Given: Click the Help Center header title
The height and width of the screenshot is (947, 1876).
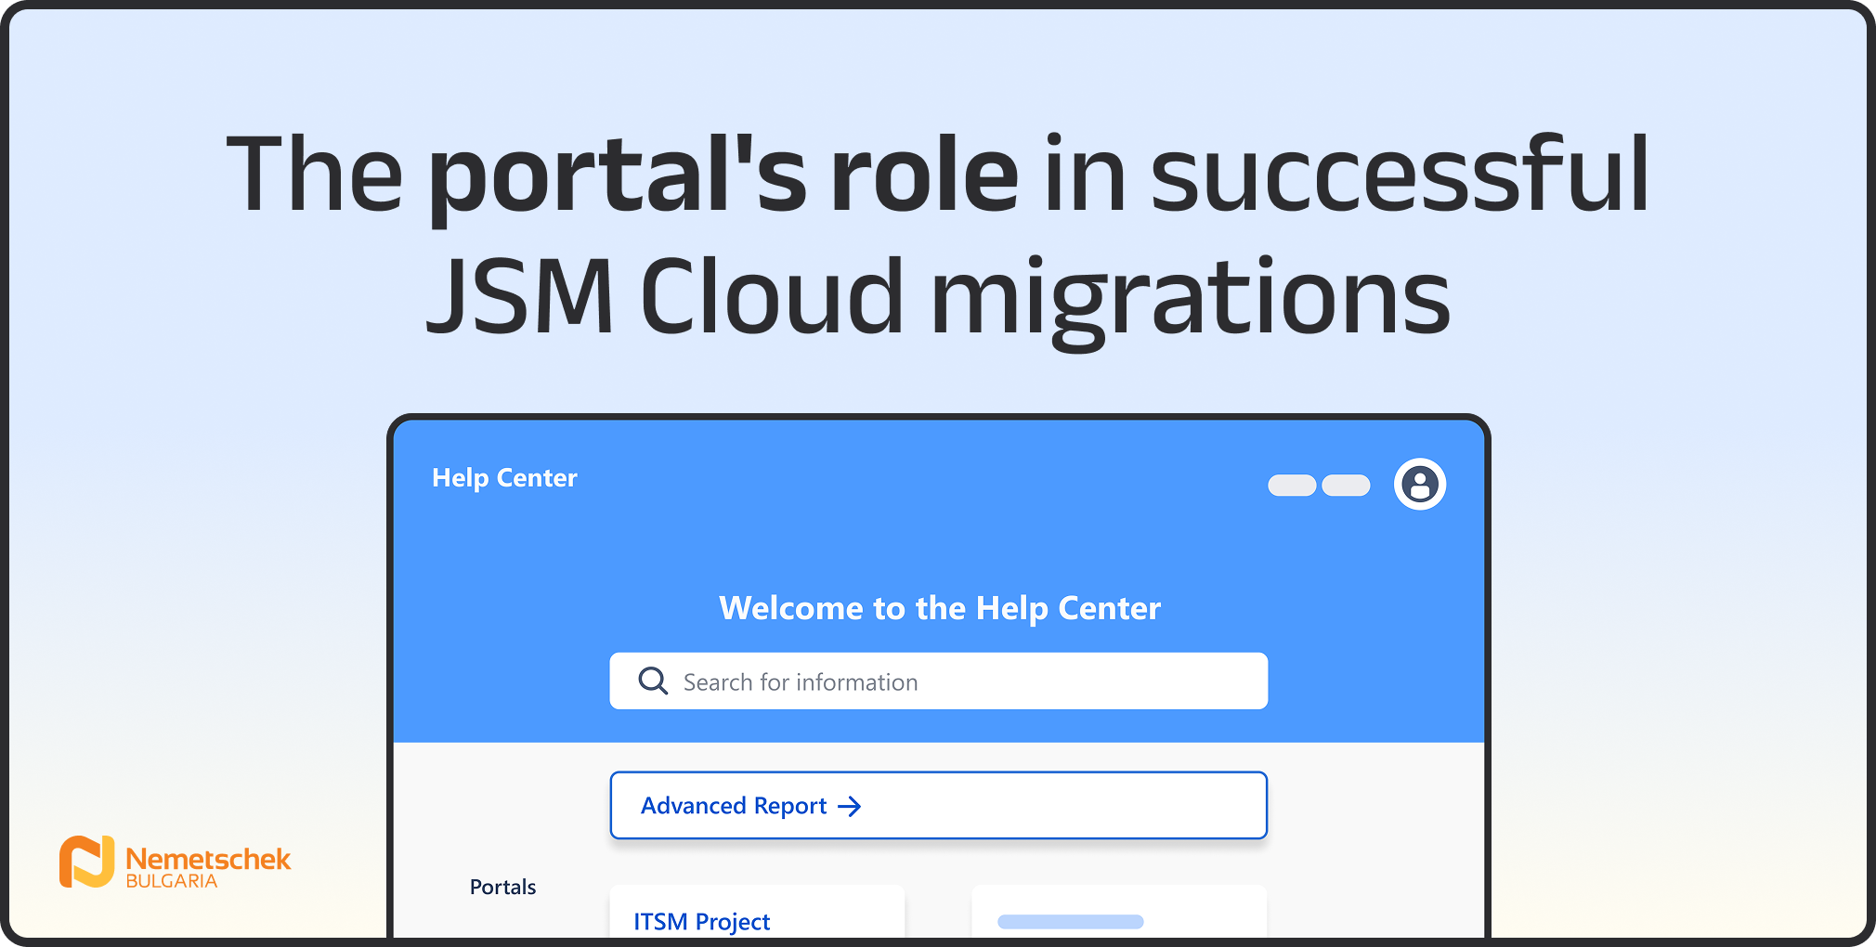Looking at the screenshot, I should pyautogui.click(x=504, y=478).
